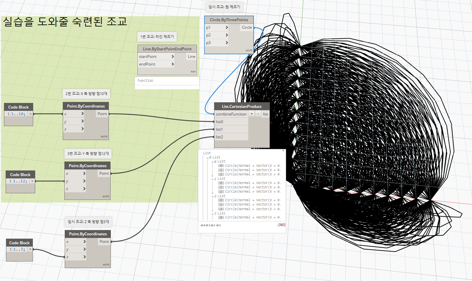Open the p3 port chevron on Circle.ByThreePoints
This screenshot has width=472, height=281.
click(x=227, y=43)
